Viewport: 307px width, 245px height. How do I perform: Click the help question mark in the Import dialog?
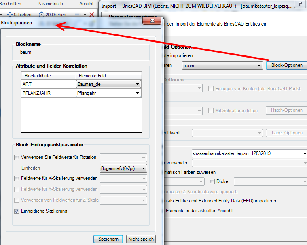pyautogui.click(x=299, y=4)
